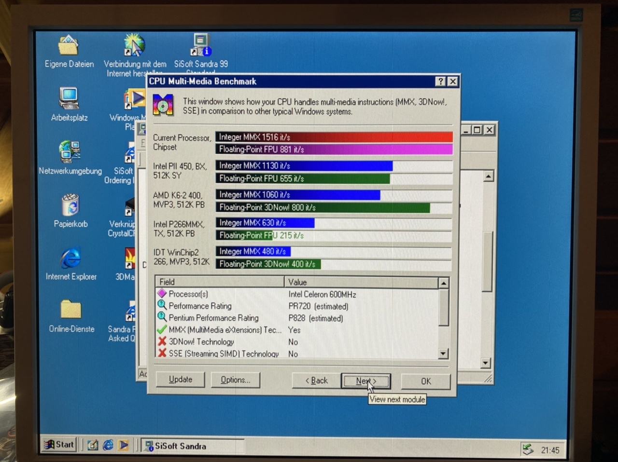The height and width of the screenshot is (462, 618).
Task: Click the Performance Rating magnifier icon
Action: pyautogui.click(x=162, y=305)
